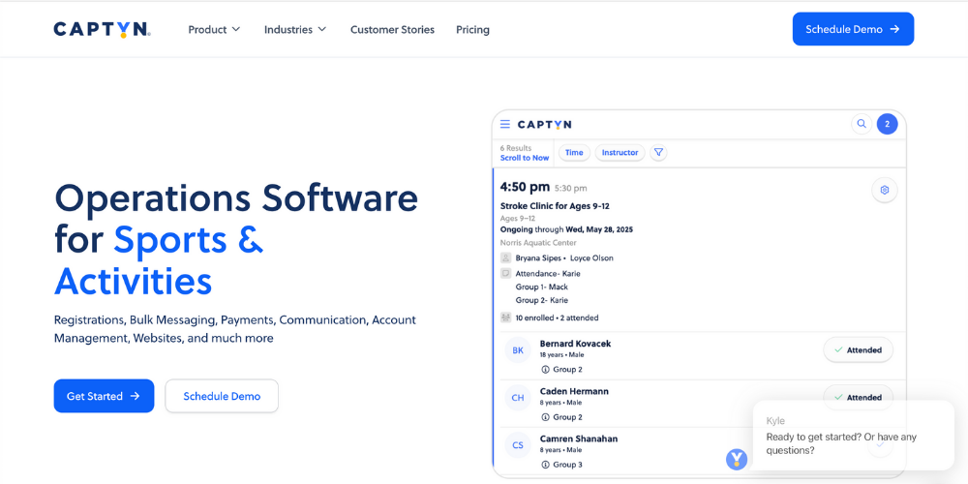Click the Bernard Kovacek name
Viewport: 968px width, 484px height.
pyautogui.click(x=575, y=344)
